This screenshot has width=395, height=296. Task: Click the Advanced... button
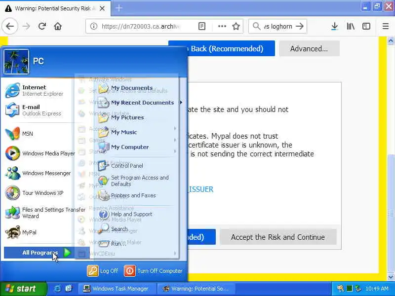309,48
